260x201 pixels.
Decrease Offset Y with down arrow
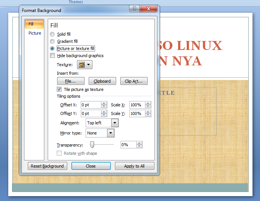click(104, 115)
